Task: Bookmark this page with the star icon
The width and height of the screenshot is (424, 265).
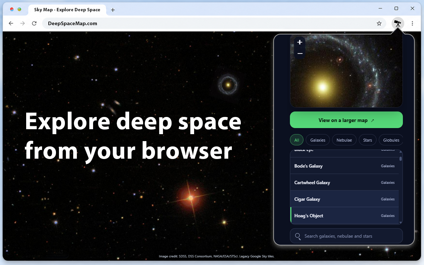Action: [379, 24]
